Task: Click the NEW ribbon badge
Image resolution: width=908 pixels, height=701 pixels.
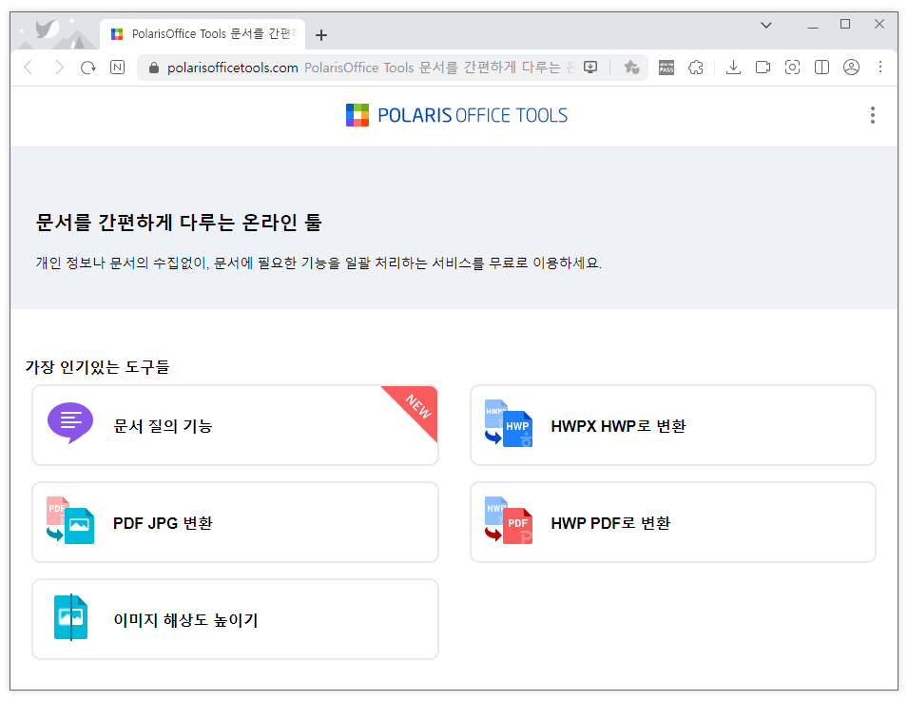Action: click(416, 406)
